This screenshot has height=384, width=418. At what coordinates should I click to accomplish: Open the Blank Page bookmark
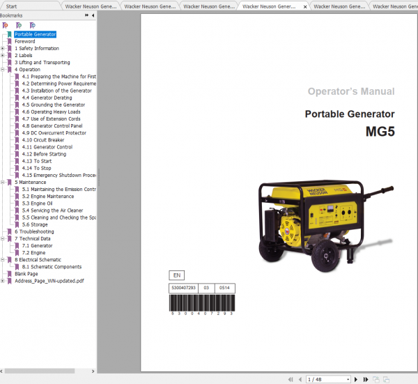(x=26, y=274)
